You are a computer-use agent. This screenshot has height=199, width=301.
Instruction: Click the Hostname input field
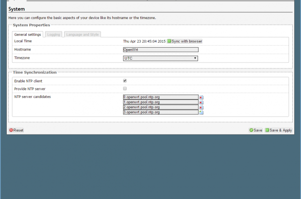(x=161, y=50)
